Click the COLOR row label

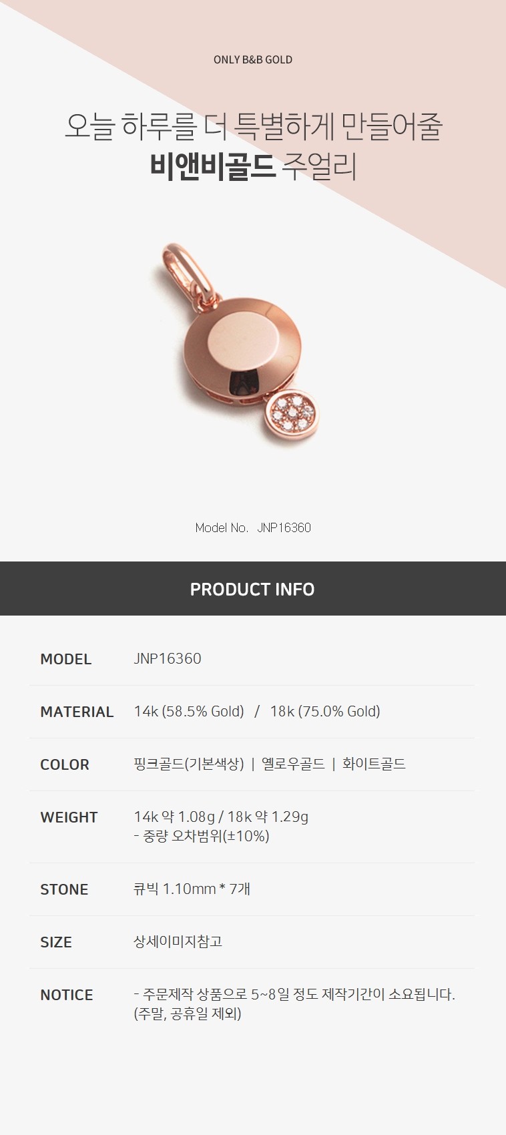click(65, 764)
